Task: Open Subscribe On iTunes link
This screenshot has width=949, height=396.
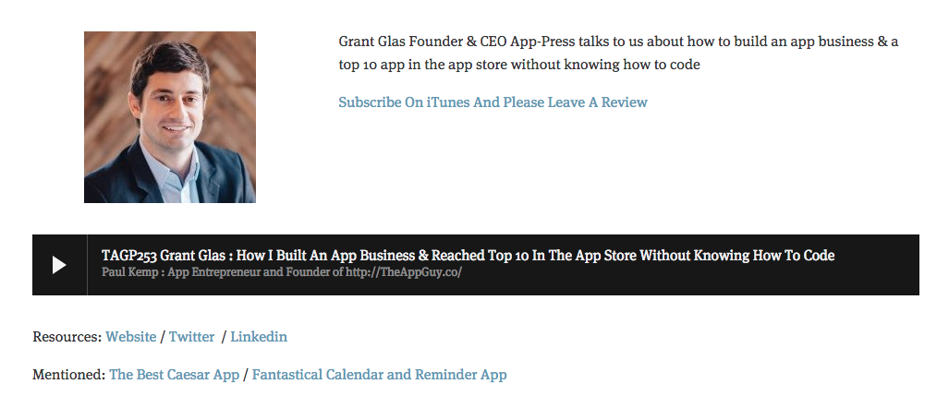Action: (x=493, y=102)
